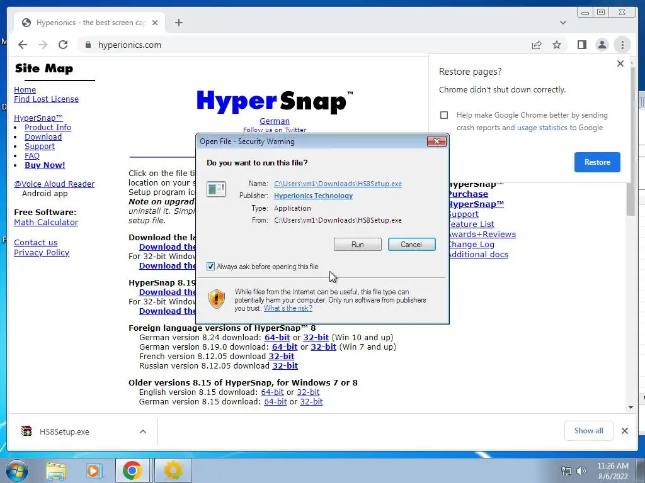Open the Math Calculator link
This screenshot has width=645, height=483.
pos(46,222)
